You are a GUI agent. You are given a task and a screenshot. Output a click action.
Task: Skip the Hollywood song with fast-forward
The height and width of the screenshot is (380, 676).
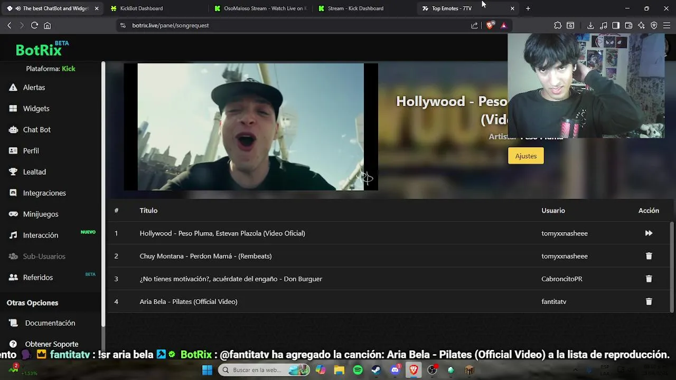tap(649, 233)
